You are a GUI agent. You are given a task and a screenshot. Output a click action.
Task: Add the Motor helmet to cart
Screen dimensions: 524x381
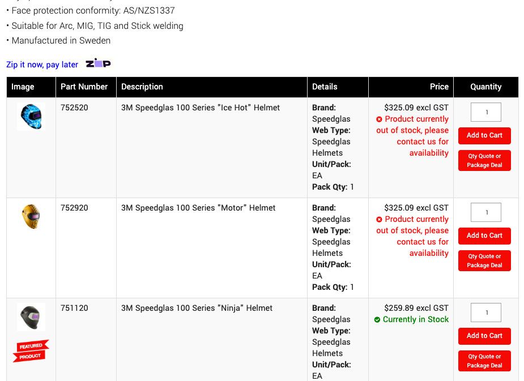click(484, 236)
